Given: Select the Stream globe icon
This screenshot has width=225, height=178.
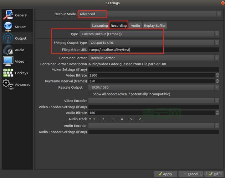Looking at the screenshot, I should click(x=8, y=27).
